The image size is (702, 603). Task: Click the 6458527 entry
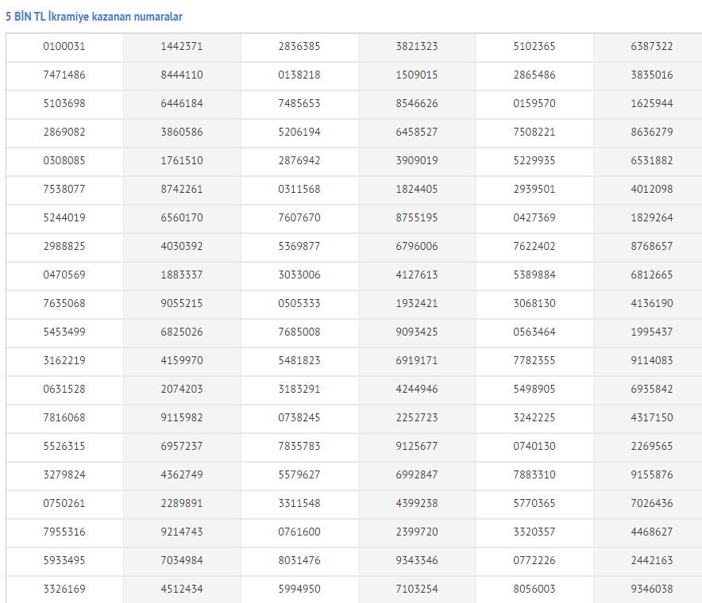click(x=417, y=132)
